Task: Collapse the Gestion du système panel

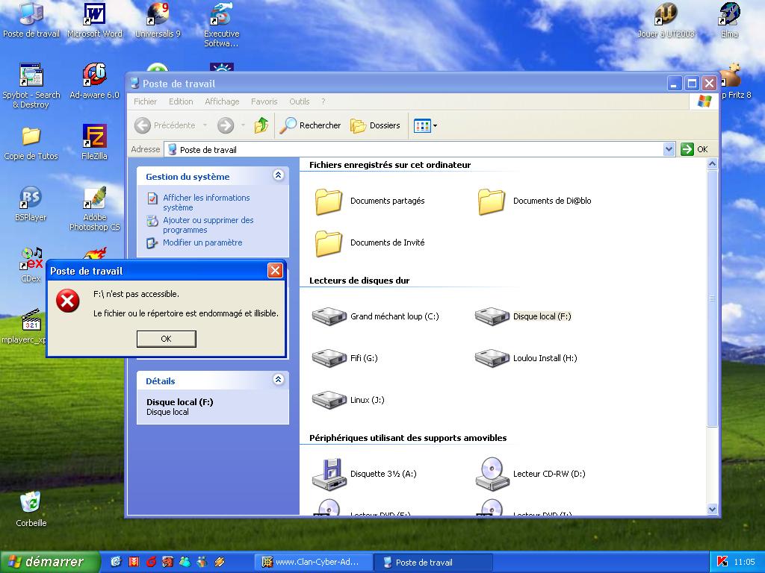Action: [278, 175]
